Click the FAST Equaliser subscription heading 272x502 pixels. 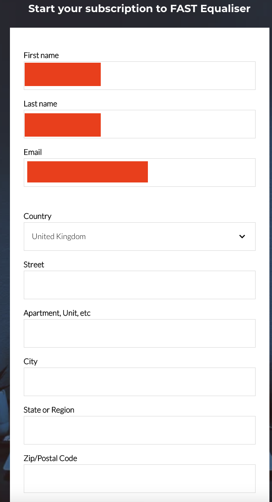139,9
